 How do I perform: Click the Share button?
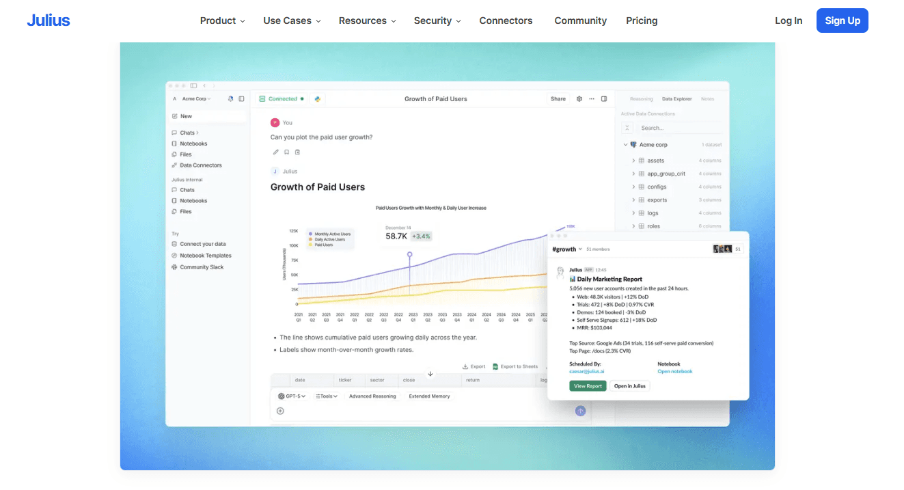(558, 99)
